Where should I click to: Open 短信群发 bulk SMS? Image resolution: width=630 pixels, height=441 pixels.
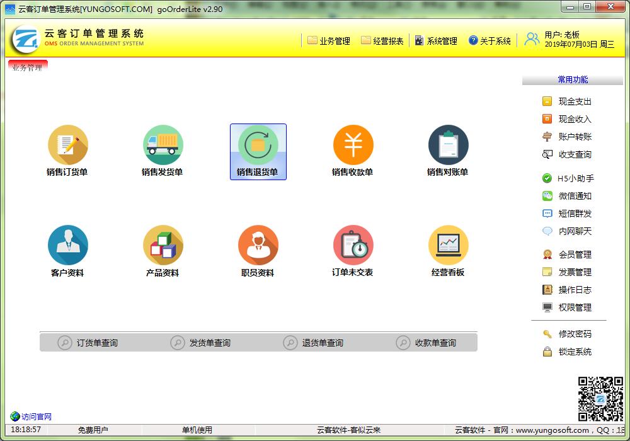tap(567, 214)
